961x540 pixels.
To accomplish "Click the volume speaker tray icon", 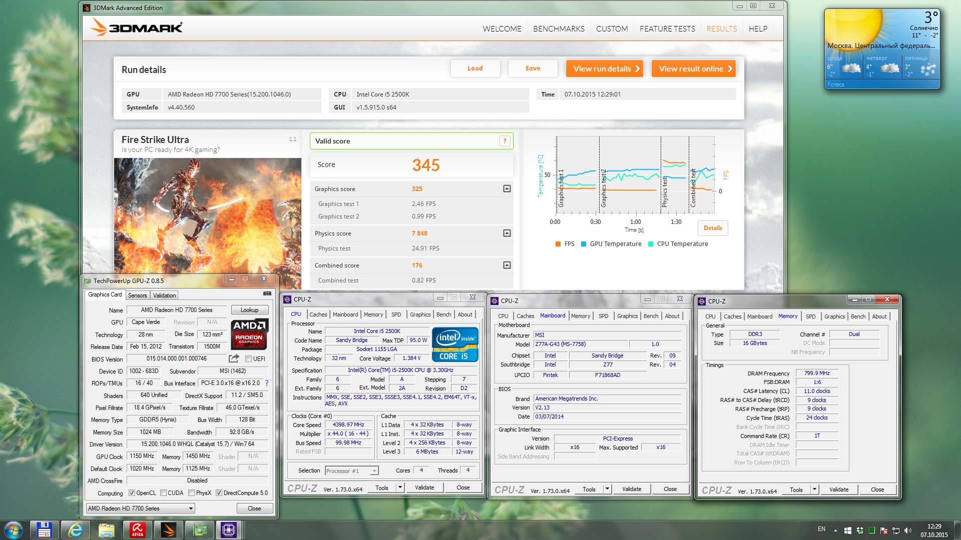I will [908, 530].
